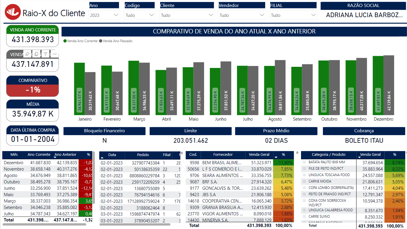Click the MÉDIA 35.949,87 K card
Screen dimensions: 407x229
pyautogui.click(x=33, y=110)
